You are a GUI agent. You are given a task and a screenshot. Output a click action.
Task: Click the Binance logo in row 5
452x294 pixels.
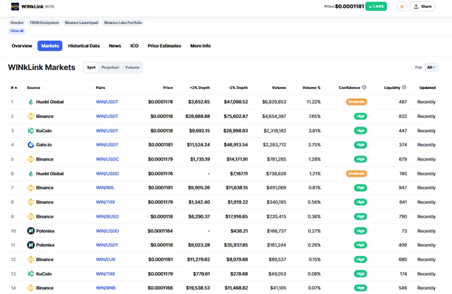[x=30, y=159]
